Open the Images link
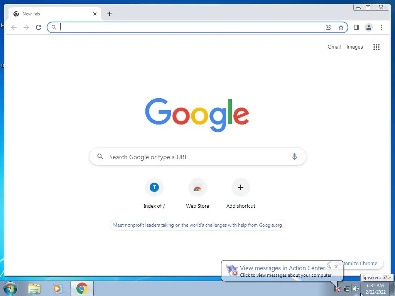The image size is (395, 296). tap(354, 47)
